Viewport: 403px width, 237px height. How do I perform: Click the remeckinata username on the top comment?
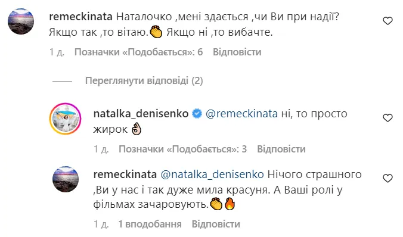(80, 17)
